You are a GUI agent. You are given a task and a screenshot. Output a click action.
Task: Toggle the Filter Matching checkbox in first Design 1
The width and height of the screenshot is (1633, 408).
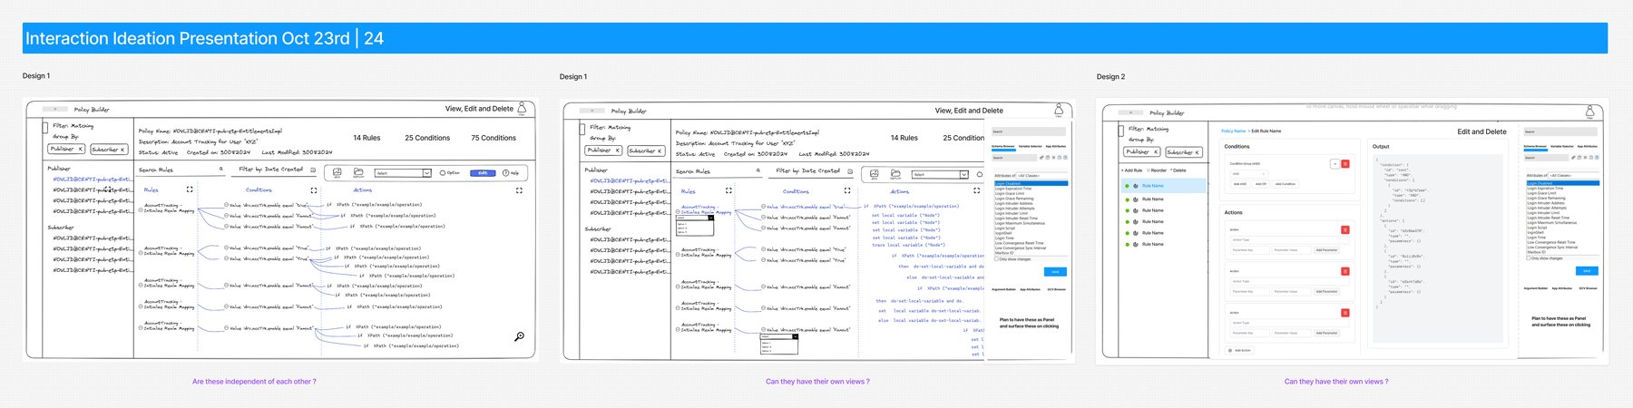(44, 127)
